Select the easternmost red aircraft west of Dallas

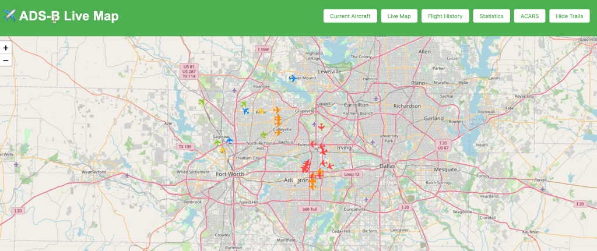[330, 166]
